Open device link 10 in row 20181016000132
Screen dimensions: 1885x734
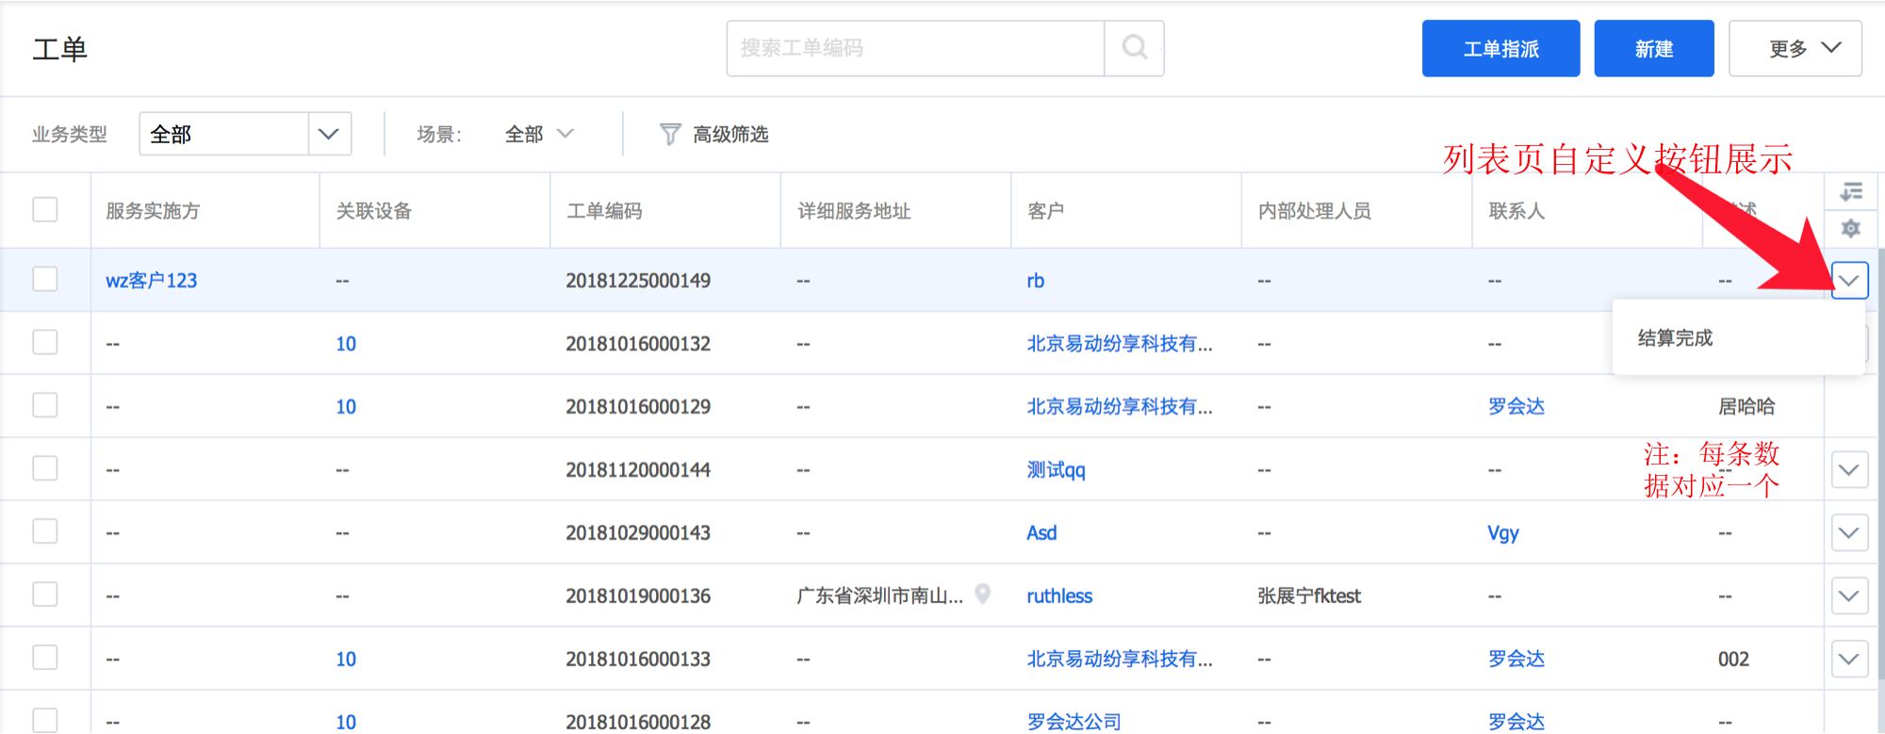(x=346, y=344)
